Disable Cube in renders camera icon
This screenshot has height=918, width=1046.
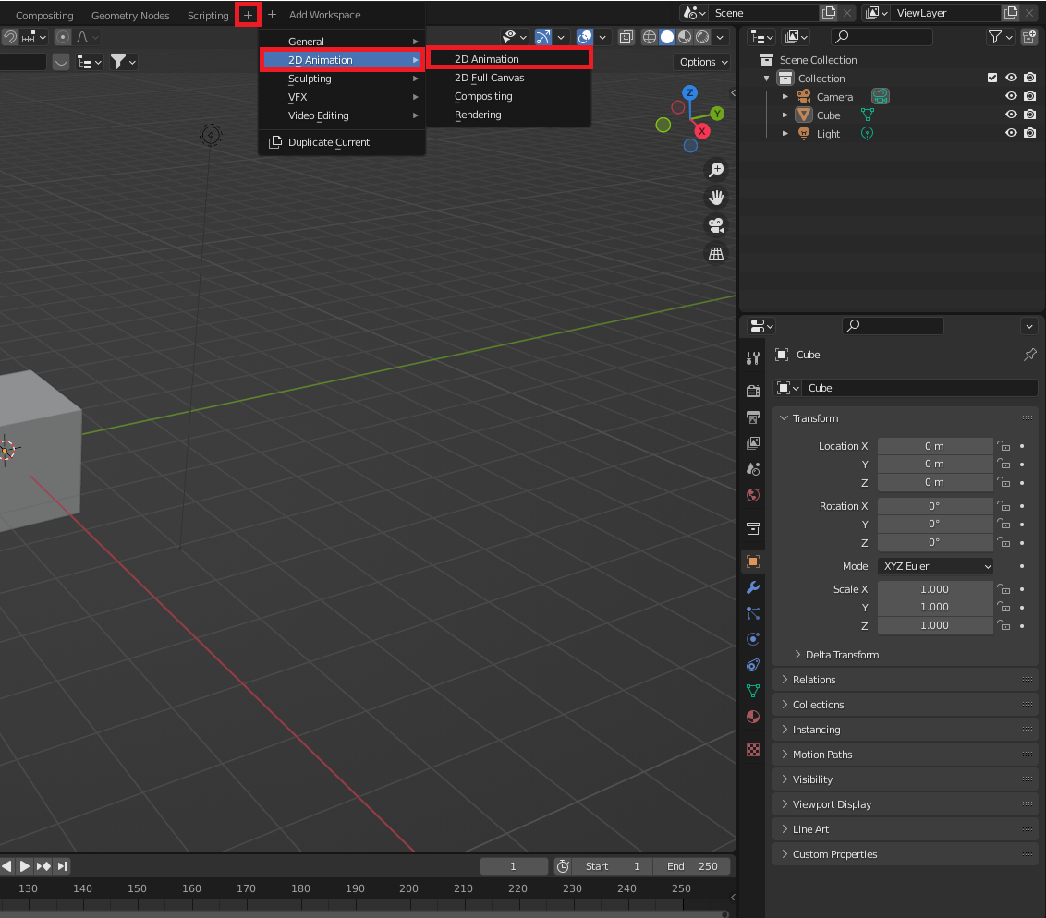(x=1030, y=115)
